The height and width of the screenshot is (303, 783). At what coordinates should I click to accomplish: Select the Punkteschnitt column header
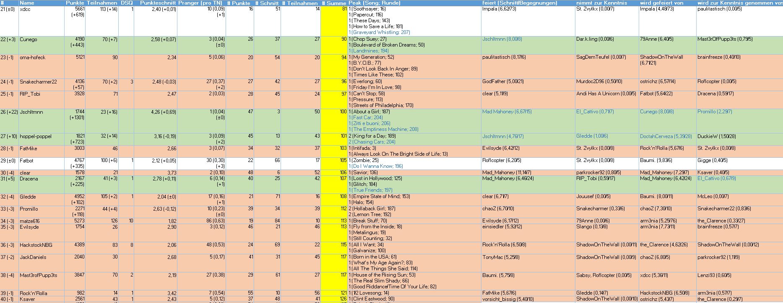click(158, 3)
